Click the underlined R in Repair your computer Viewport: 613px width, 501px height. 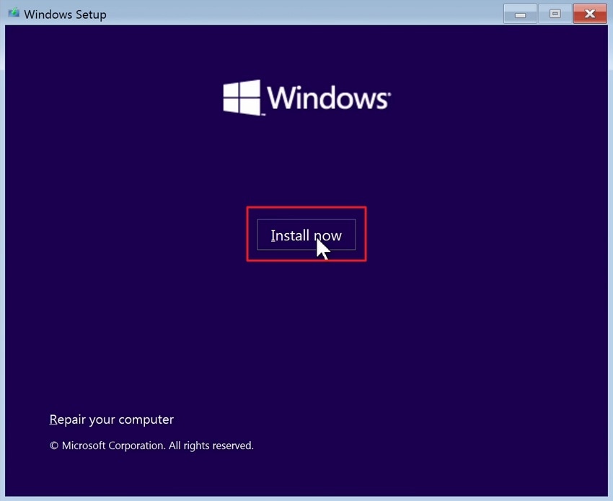[55, 419]
